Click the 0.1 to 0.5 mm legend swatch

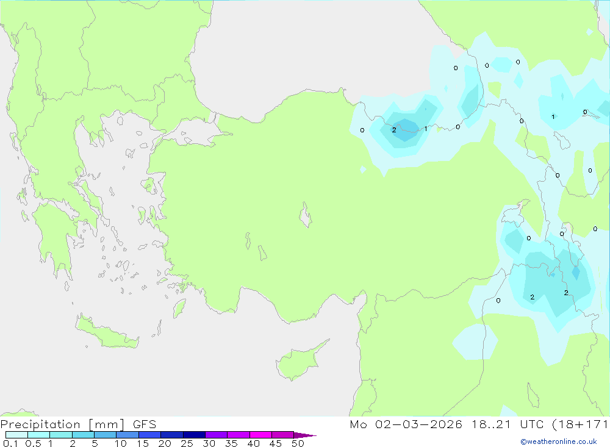[16, 435]
